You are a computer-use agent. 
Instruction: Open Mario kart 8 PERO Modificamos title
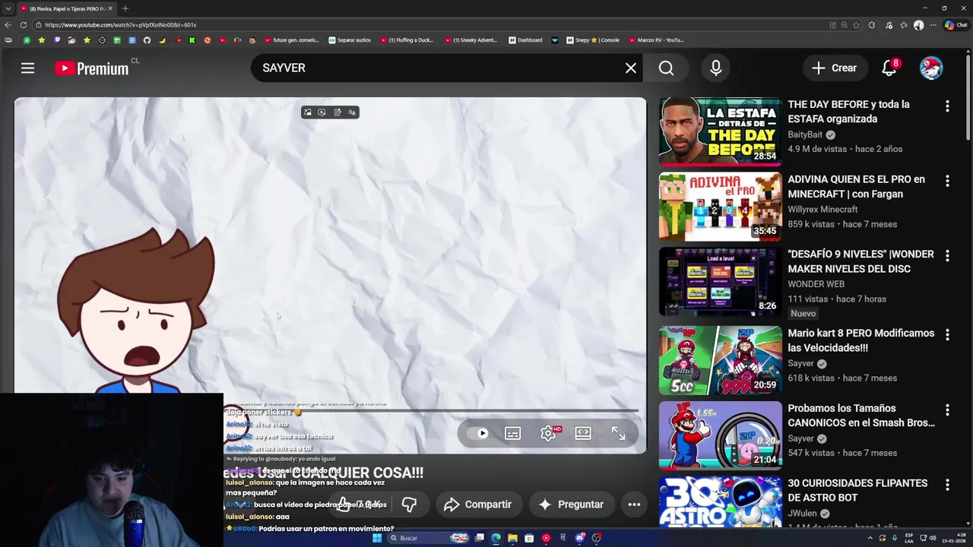click(x=860, y=340)
